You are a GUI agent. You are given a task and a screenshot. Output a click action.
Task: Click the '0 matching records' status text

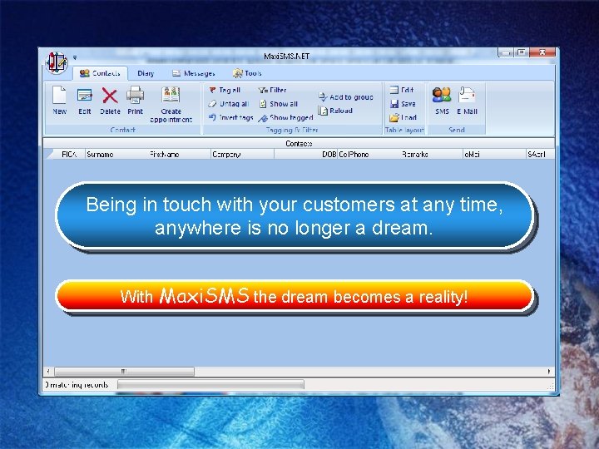pyautogui.click(x=77, y=385)
